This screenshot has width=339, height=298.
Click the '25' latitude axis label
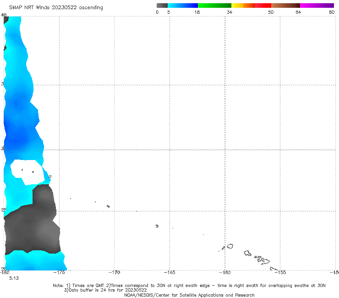4,210
